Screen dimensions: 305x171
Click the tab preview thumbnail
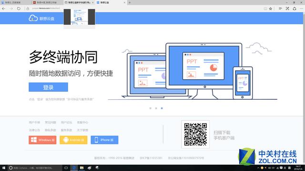pos(80,17)
